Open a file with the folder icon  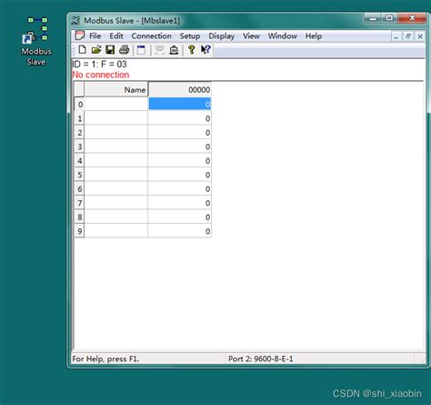pyautogui.click(x=96, y=49)
